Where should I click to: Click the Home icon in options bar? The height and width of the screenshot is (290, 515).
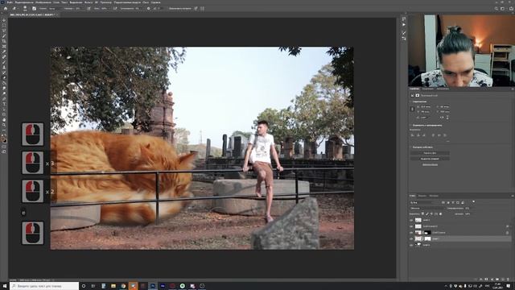pos(6,9)
